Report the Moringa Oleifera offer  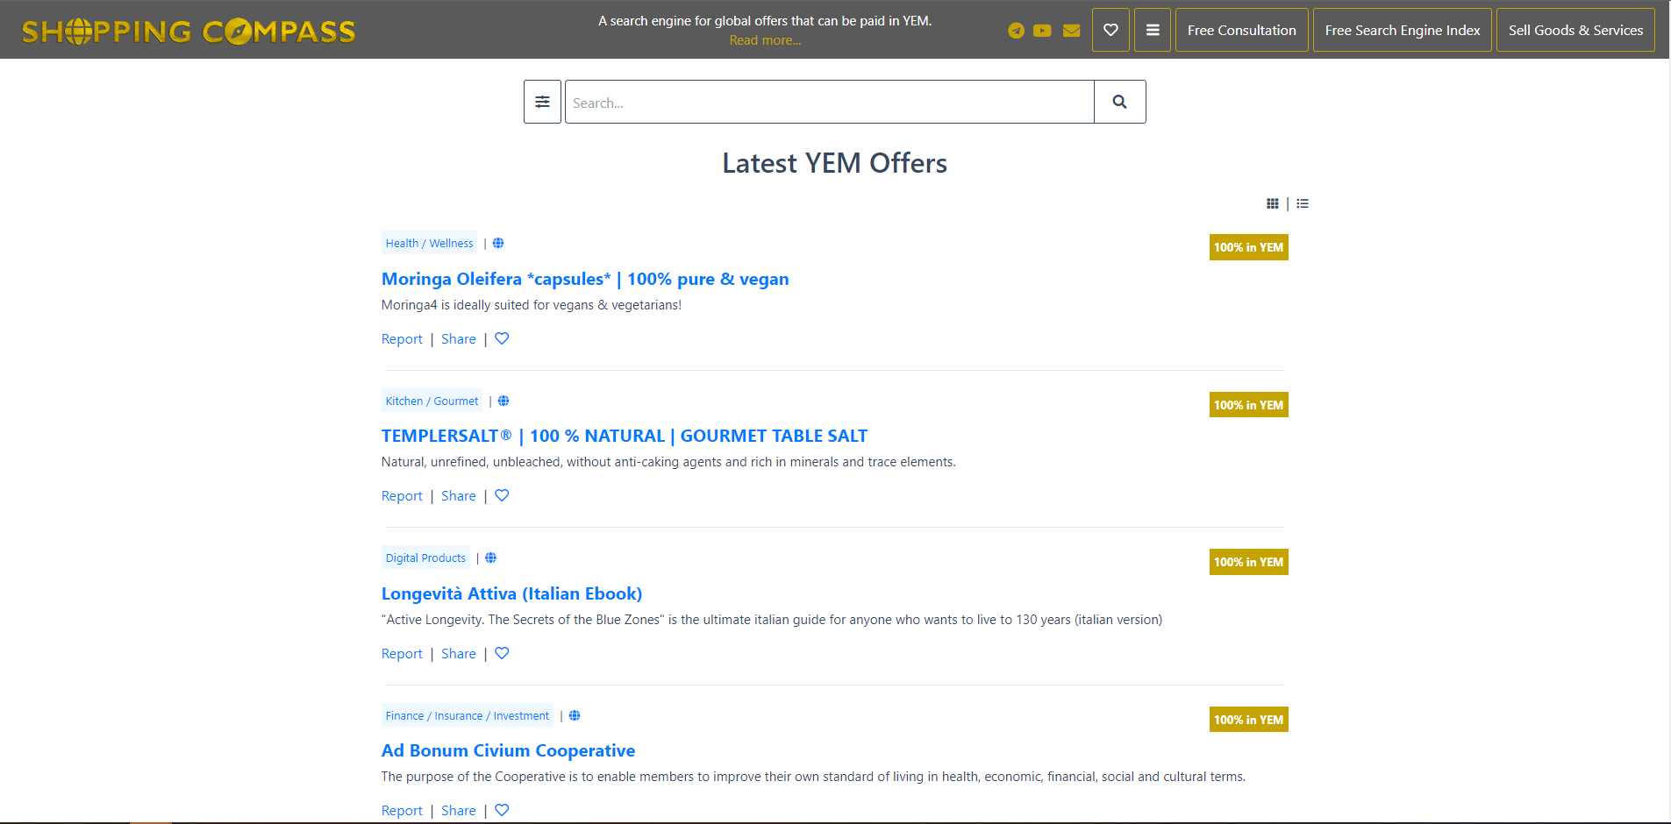pyautogui.click(x=402, y=339)
